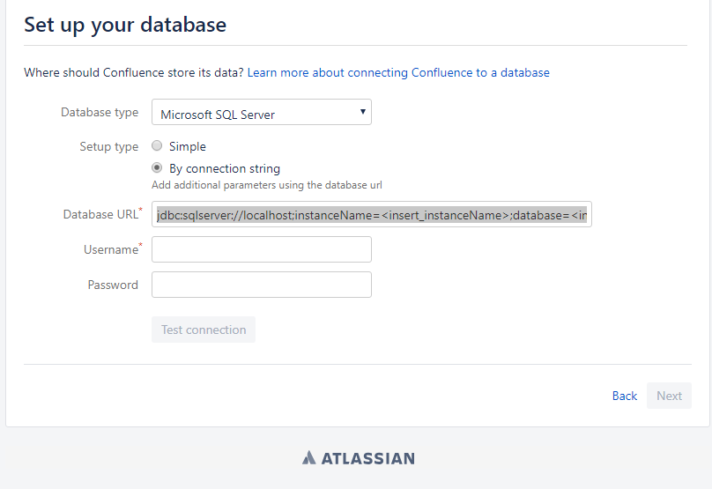
Task: Click the Next button
Action: click(669, 396)
